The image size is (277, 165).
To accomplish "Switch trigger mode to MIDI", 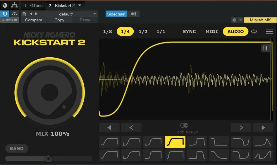I will [212, 31].
